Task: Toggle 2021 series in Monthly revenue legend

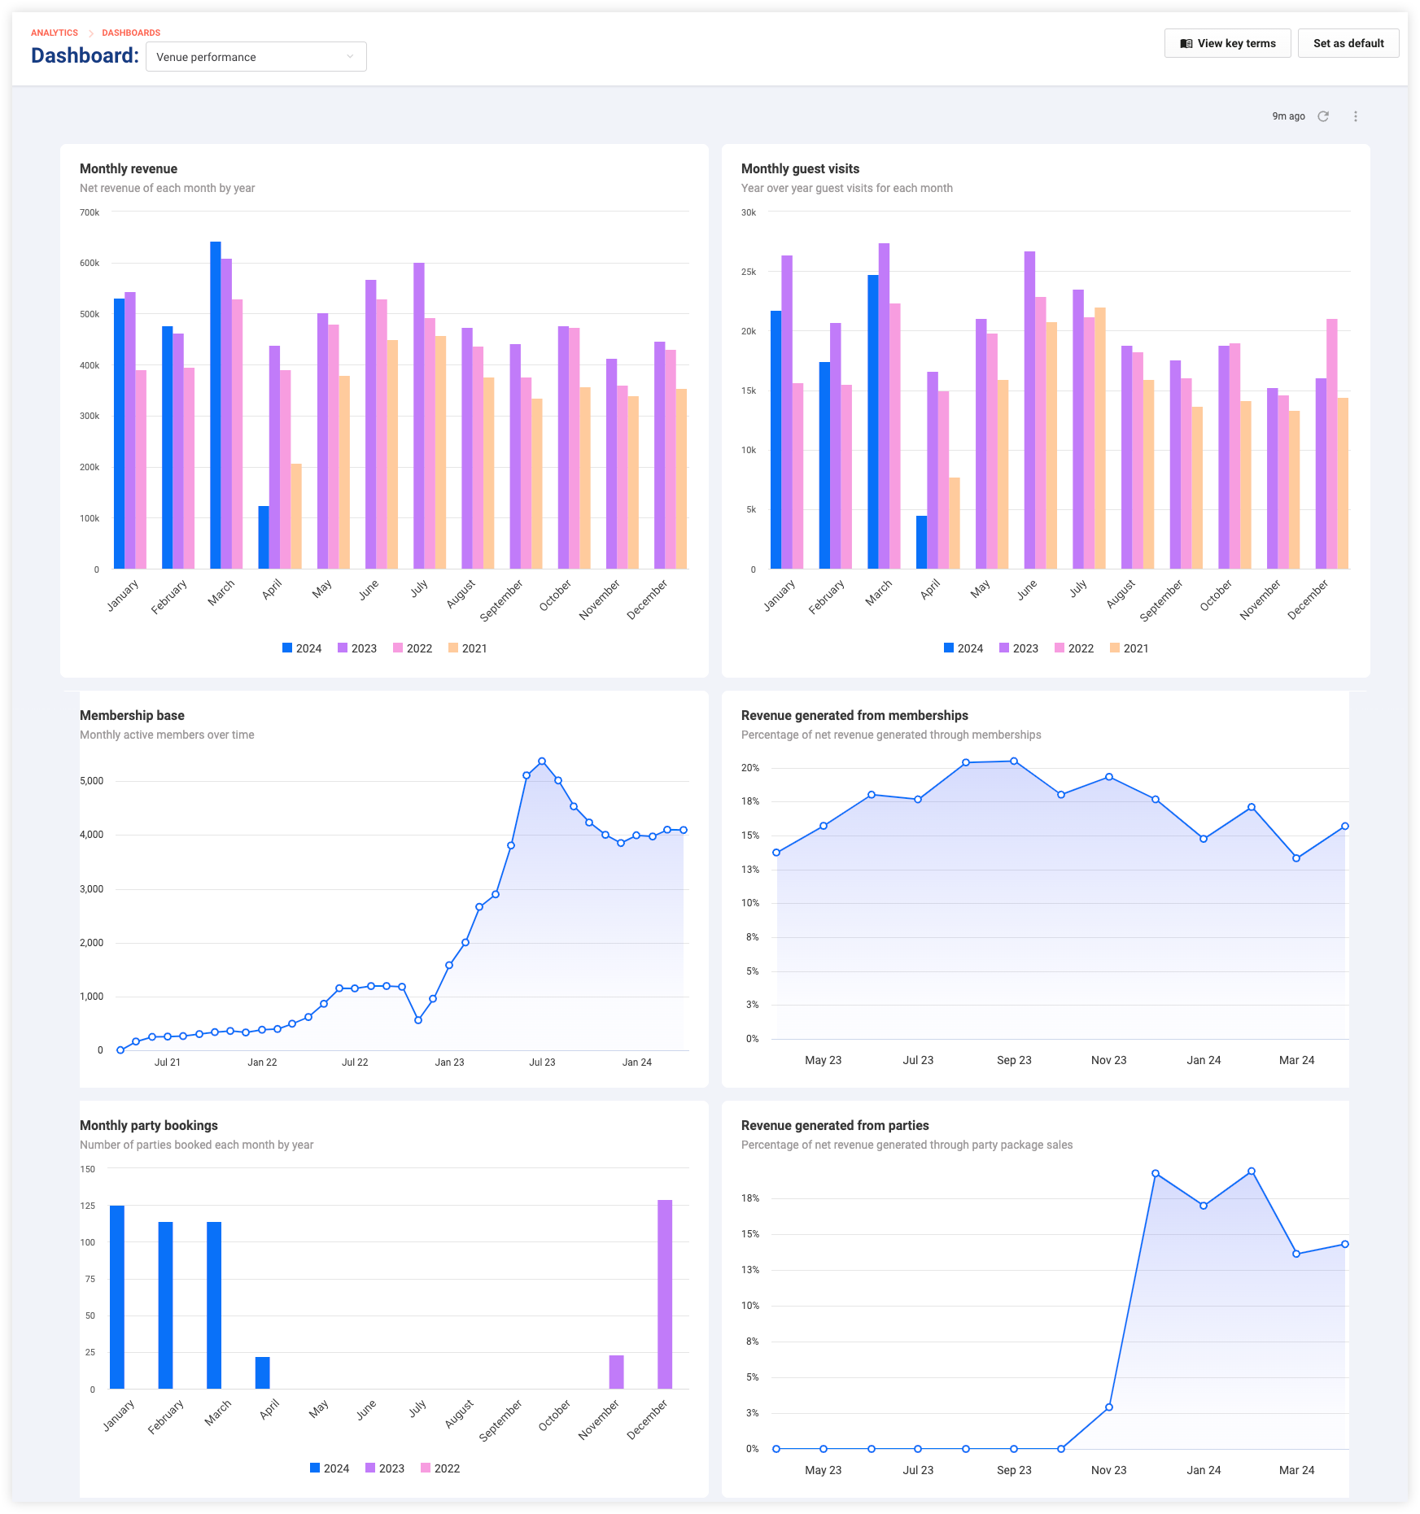Action: pos(468,648)
